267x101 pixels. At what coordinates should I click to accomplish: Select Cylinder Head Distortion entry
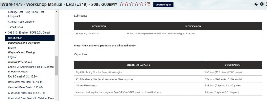22,22
